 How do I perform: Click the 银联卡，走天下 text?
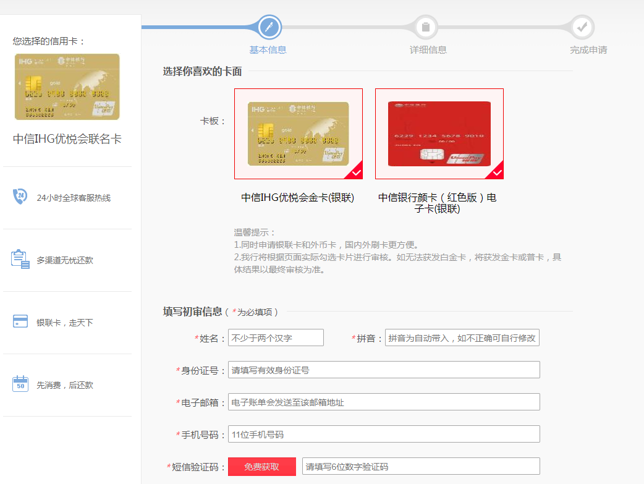point(65,323)
